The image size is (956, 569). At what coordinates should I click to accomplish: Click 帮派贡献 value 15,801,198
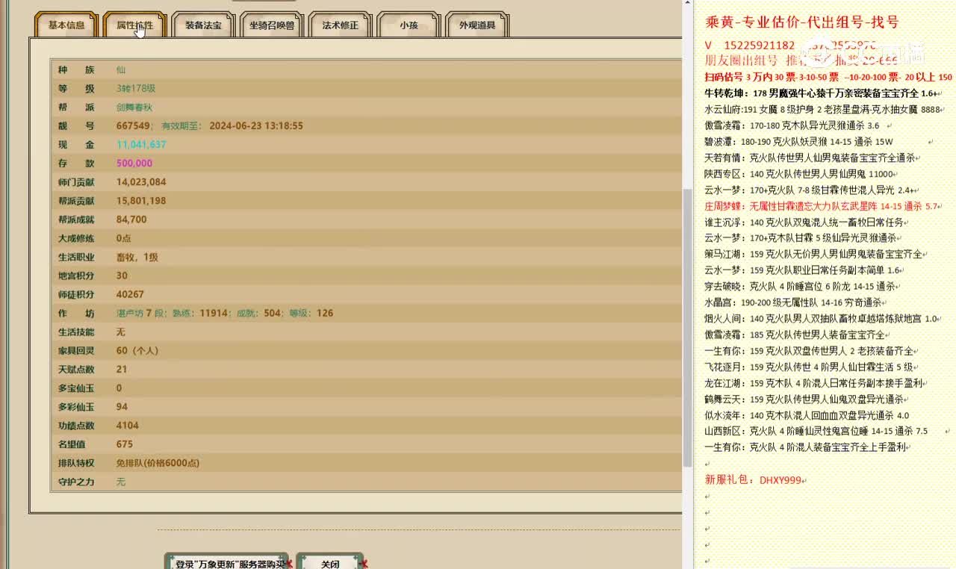click(x=141, y=200)
